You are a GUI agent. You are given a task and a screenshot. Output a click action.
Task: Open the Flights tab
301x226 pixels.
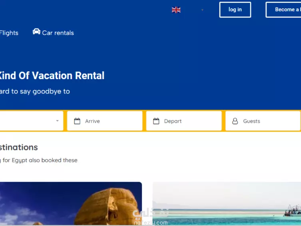tap(9, 33)
